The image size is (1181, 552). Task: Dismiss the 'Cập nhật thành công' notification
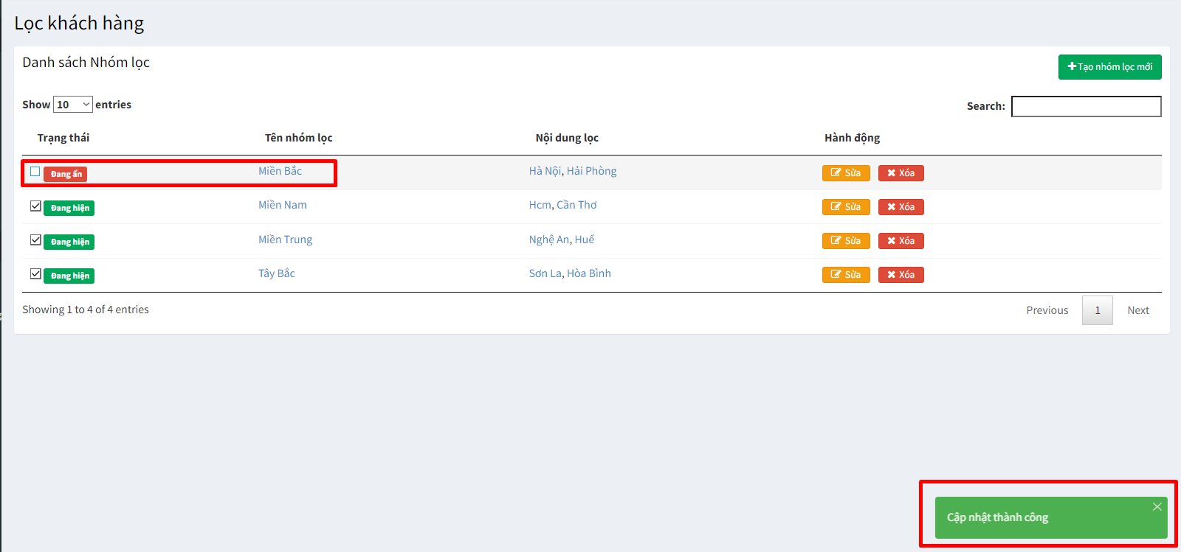click(1157, 506)
